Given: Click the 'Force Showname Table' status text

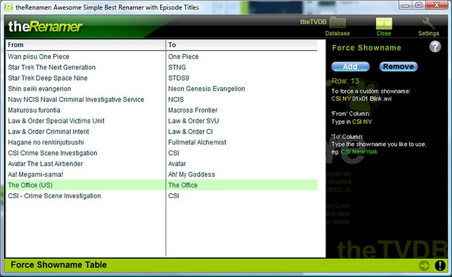Looking at the screenshot, I should click(59, 265).
